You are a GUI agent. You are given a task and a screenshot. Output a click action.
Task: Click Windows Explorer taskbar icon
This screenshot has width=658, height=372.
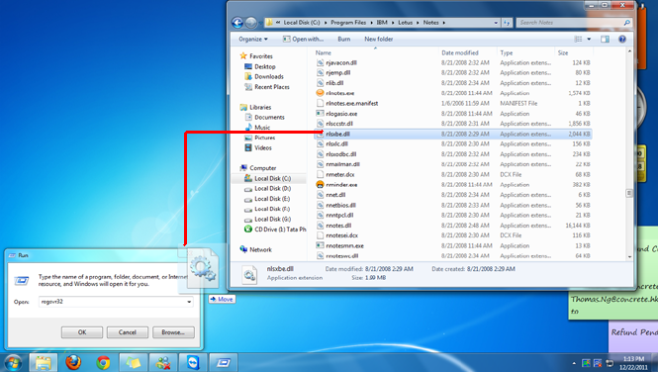43,362
